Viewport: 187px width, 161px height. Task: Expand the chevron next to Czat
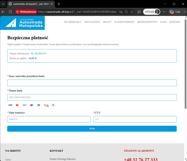point(184,12)
